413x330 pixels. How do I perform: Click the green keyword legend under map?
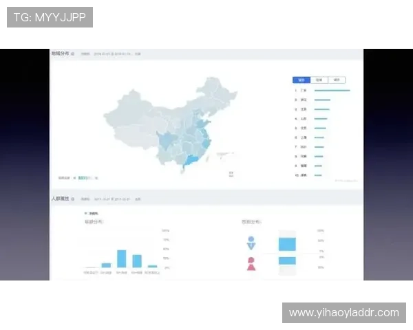[85, 178]
